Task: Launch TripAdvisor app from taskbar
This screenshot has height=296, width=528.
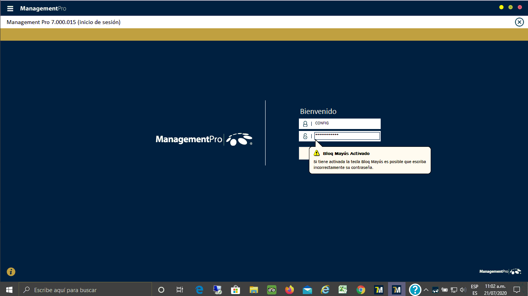Action: pyautogui.click(x=272, y=289)
